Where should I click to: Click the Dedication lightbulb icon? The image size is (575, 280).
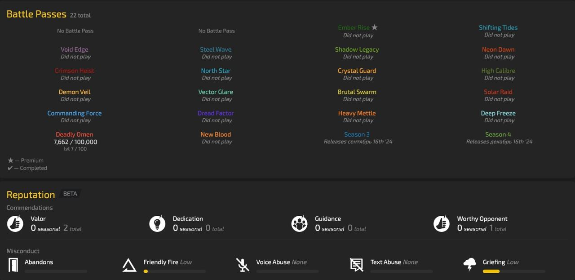pyautogui.click(x=157, y=223)
